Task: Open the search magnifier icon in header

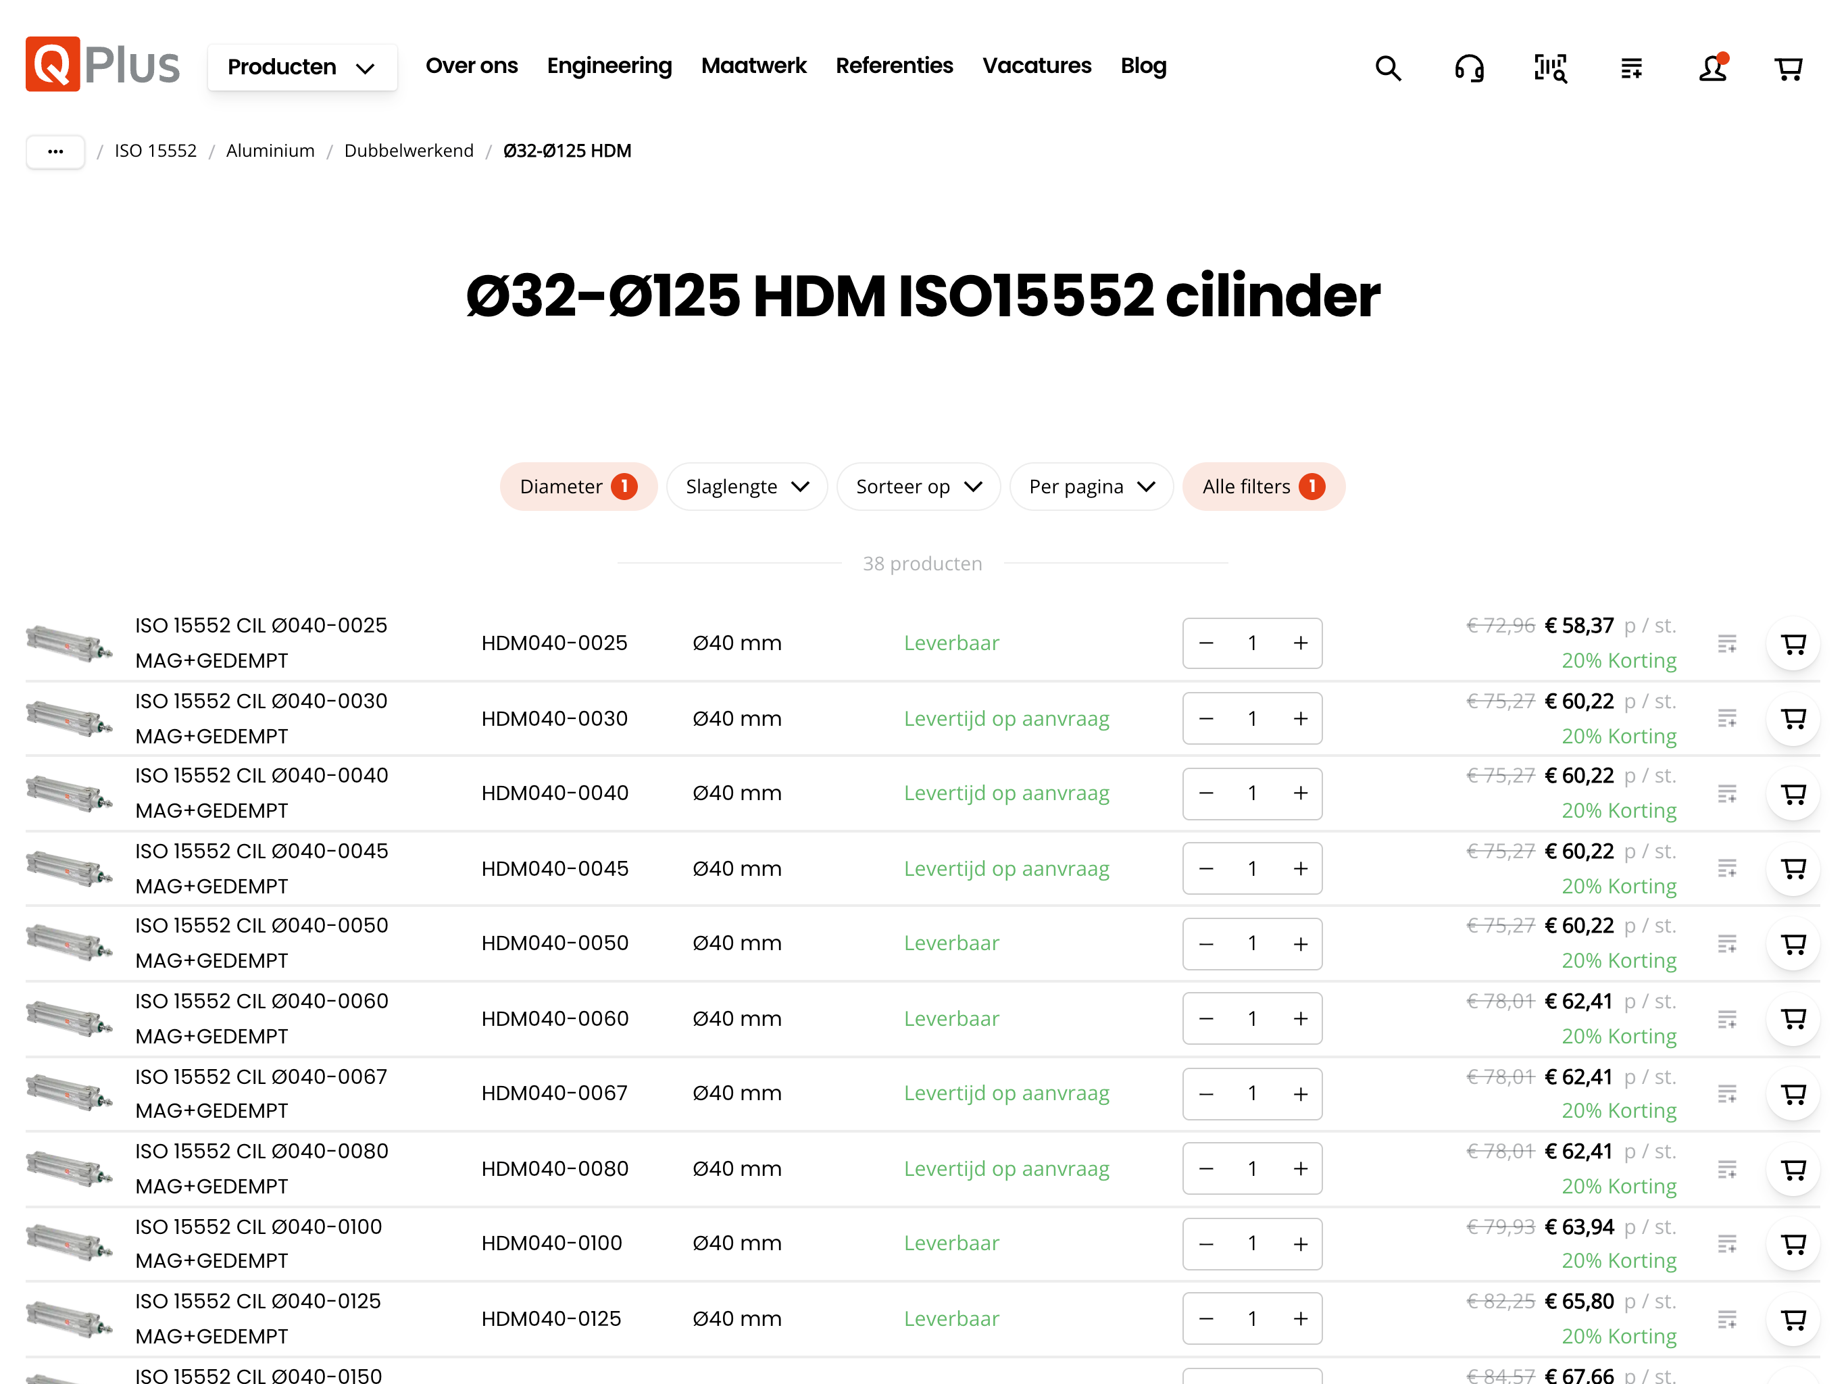Action: (x=1388, y=68)
